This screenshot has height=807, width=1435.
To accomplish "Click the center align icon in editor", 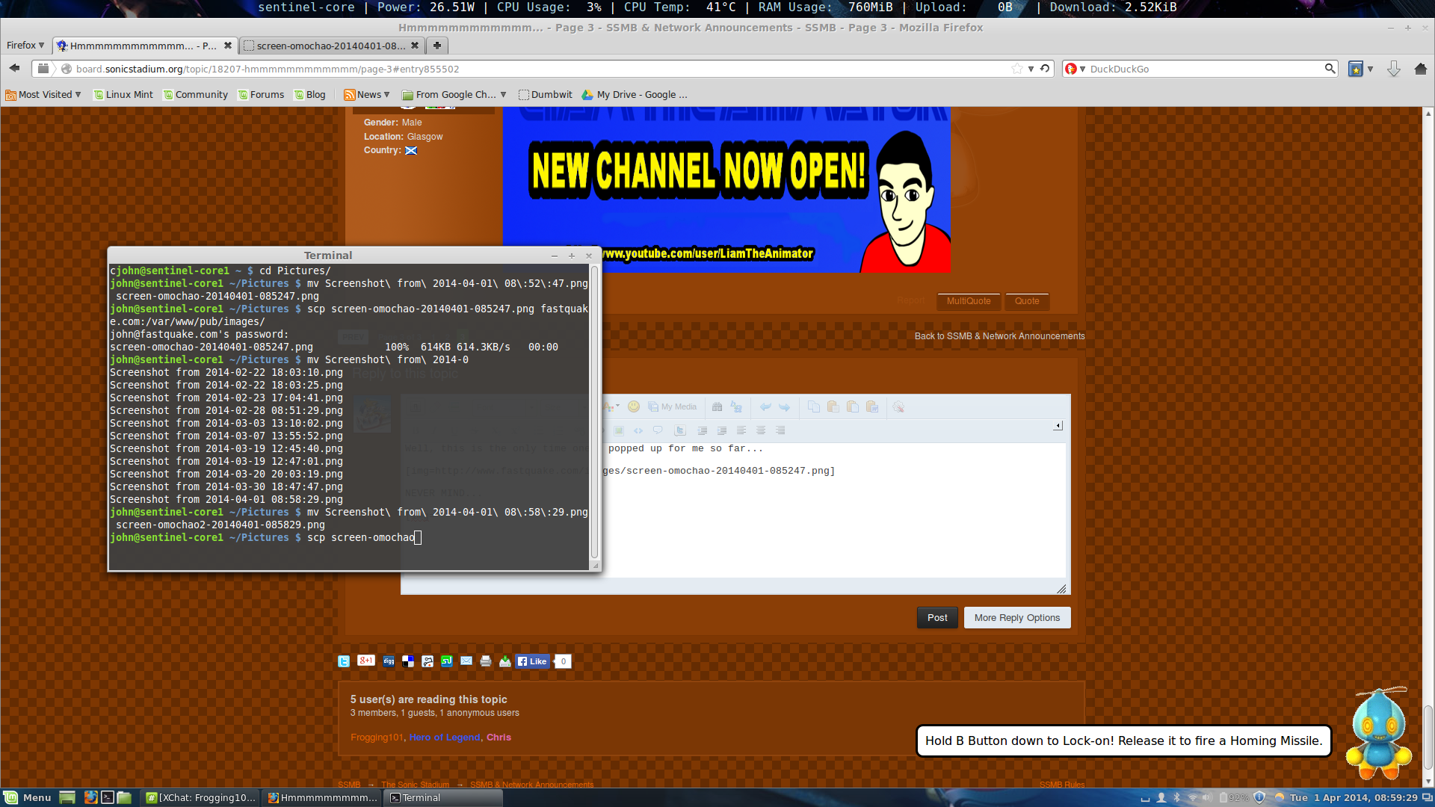I will coord(761,430).
